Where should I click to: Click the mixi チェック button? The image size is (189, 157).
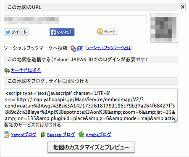(x=107, y=32)
